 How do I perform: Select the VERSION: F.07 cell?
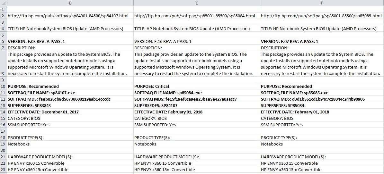pyautogui.click(x=290, y=41)
